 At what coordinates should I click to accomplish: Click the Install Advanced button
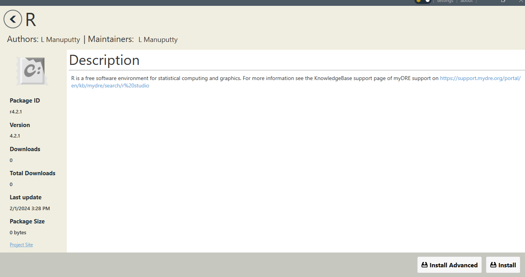coord(449,265)
